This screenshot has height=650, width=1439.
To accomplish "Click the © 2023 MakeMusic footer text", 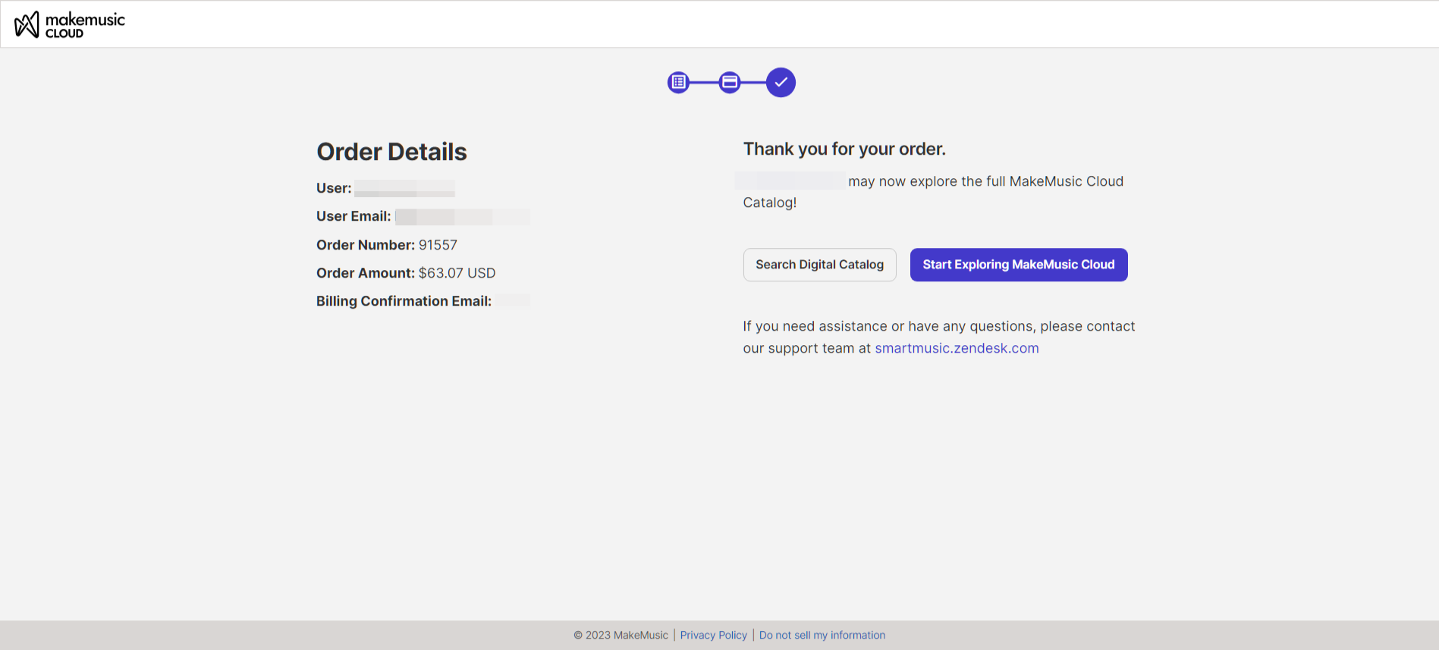I will pyautogui.click(x=621, y=635).
